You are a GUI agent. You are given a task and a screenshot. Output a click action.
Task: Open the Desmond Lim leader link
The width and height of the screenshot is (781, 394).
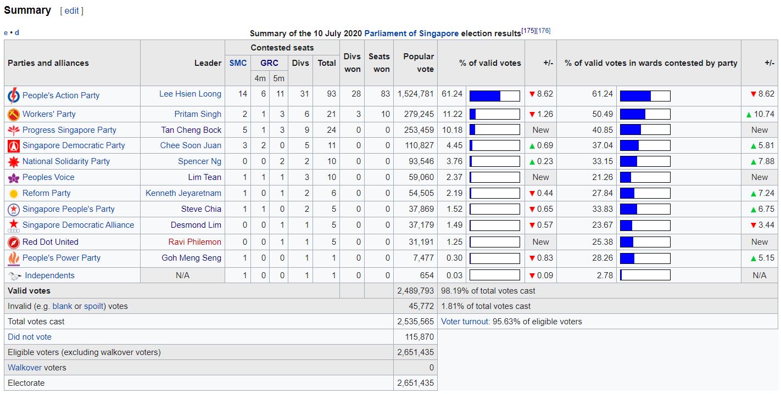[x=196, y=226]
